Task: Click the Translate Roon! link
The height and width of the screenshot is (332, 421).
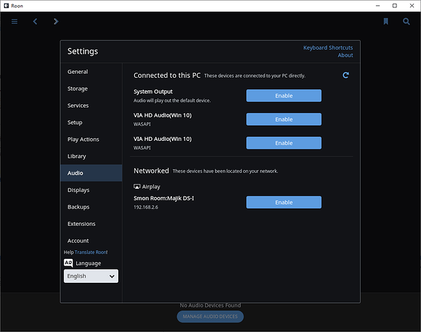Action: coord(91,252)
